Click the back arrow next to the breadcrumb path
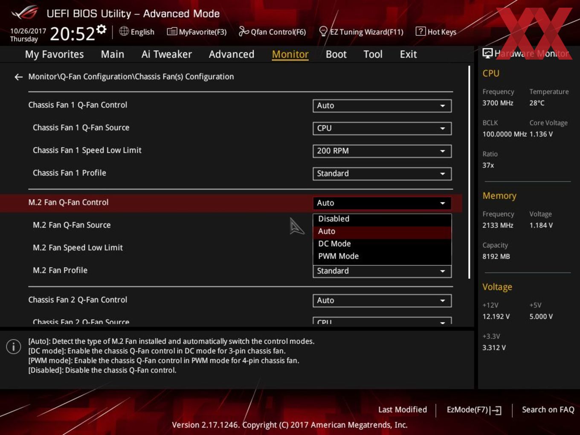Viewport: 580px width, 435px height. (x=18, y=77)
